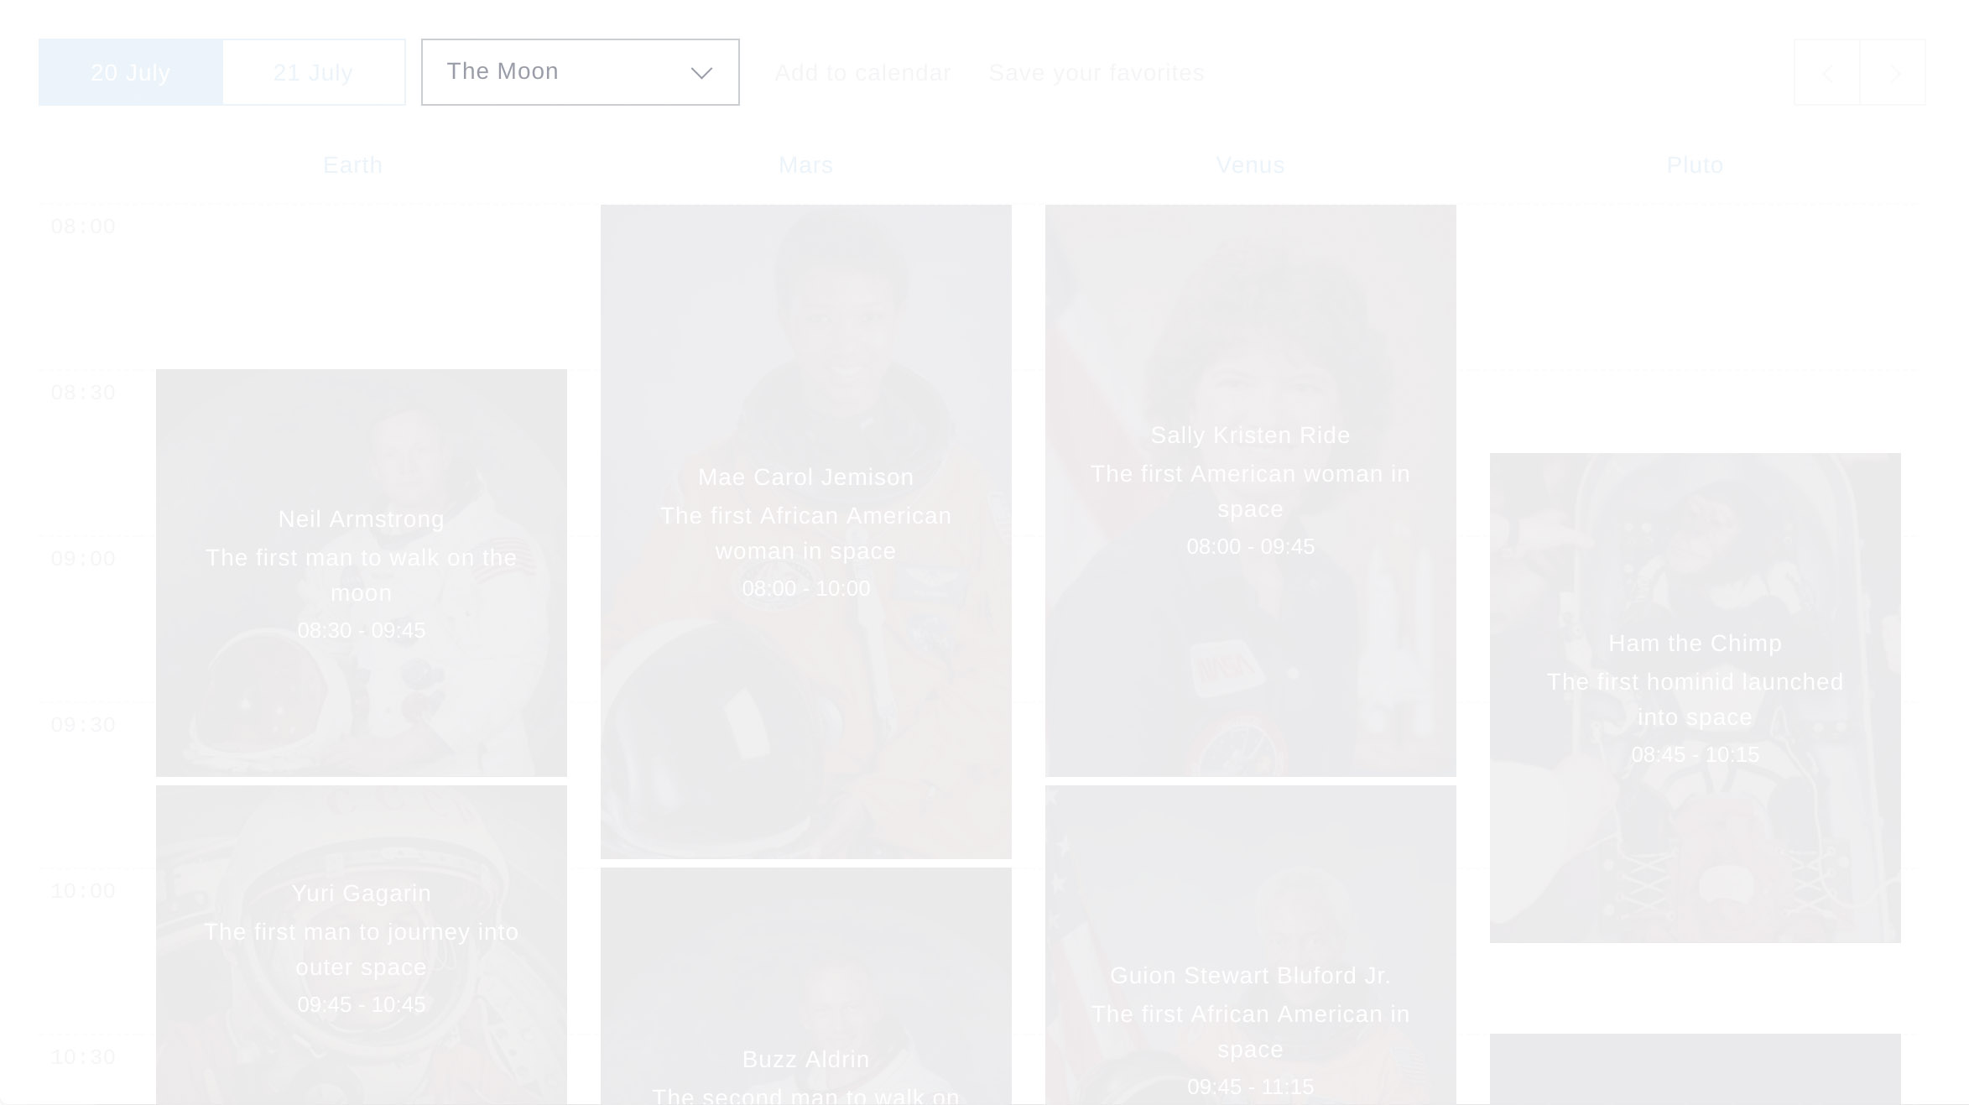Screen dimensions: 1969x1105
Task: Select the 20 July tab
Action: (131, 71)
